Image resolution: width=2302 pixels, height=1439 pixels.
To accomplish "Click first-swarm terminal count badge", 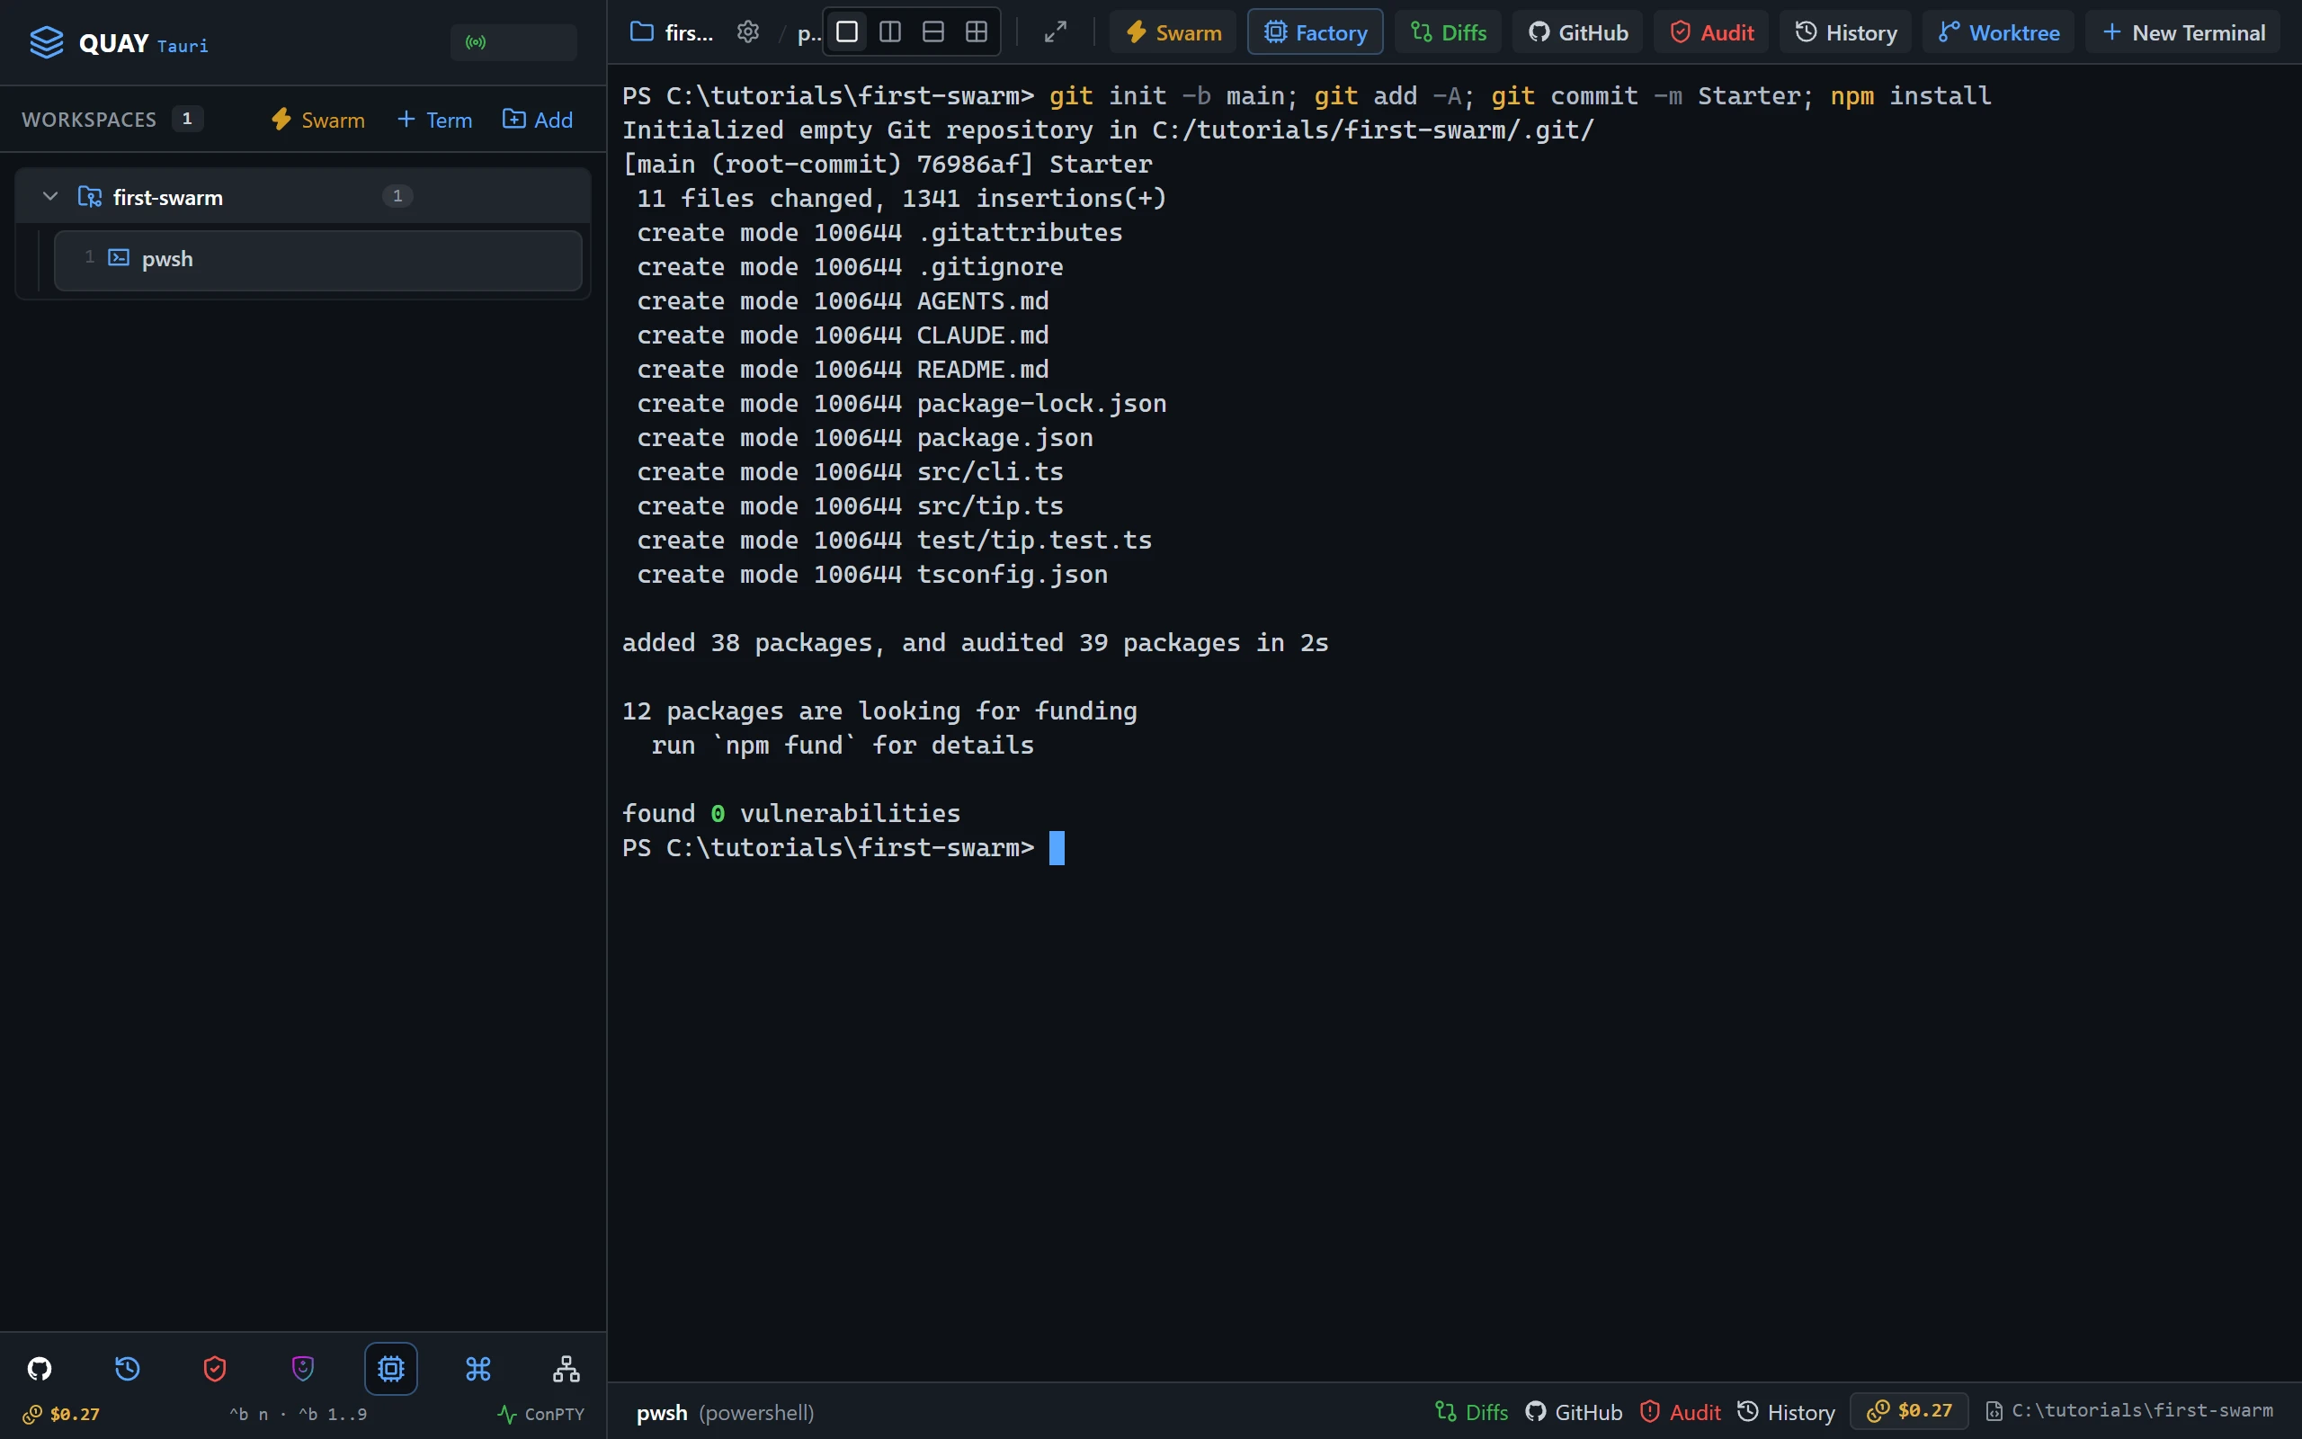I will pyautogui.click(x=397, y=196).
